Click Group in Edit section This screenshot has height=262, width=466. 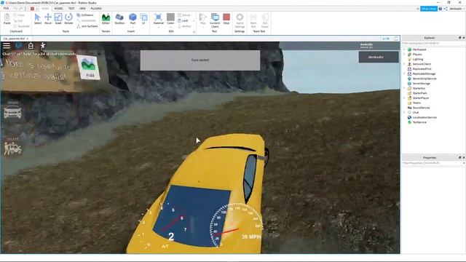pyautogui.click(x=184, y=15)
